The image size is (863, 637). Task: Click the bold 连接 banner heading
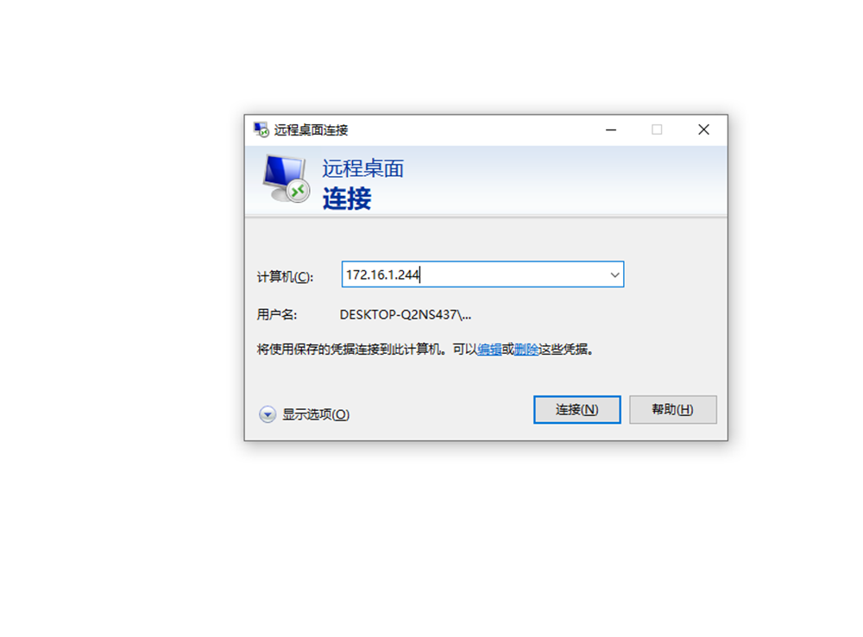[x=347, y=199]
